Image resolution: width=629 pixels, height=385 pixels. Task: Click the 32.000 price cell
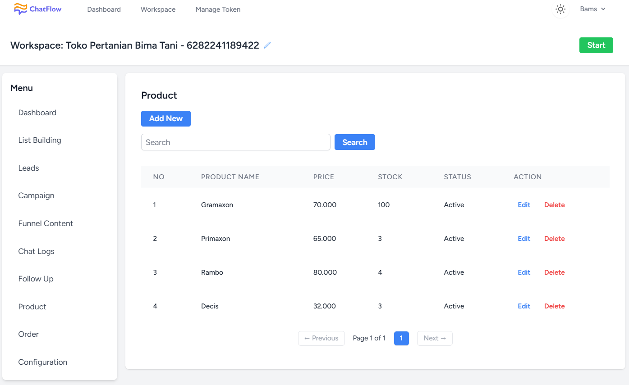point(325,306)
